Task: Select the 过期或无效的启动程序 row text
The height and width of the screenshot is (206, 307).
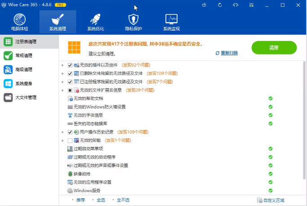Action: click(x=94, y=157)
